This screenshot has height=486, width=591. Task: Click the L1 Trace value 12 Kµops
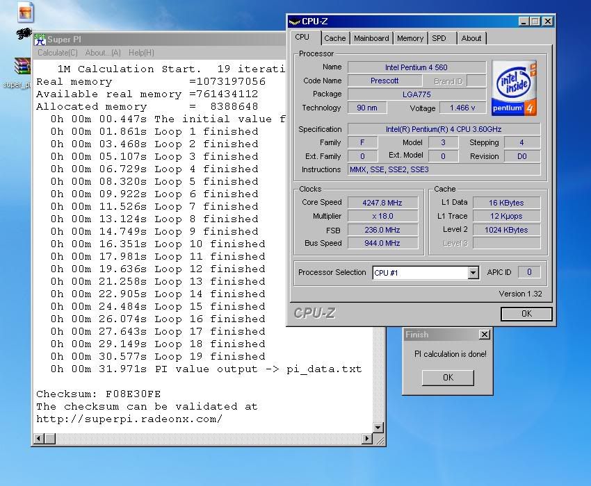[507, 217]
